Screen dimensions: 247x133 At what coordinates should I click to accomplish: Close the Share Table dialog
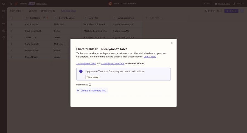click(172, 43)
